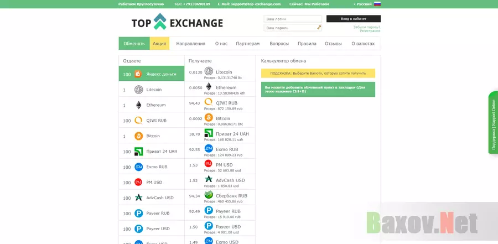
Task: Open the Support Online side tab
Action: 493,122
